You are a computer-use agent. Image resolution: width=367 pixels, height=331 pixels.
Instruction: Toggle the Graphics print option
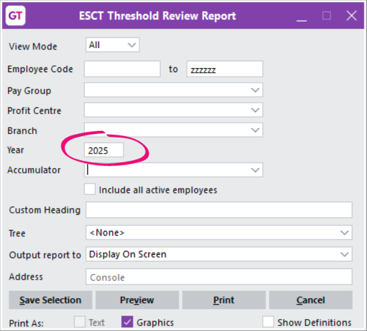(127, 322)
